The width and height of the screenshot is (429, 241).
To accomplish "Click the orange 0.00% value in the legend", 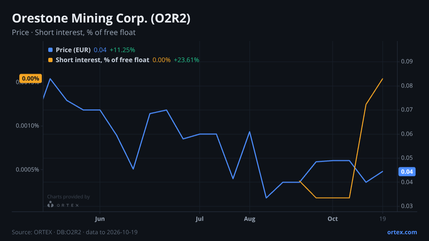I will coord(162,60).
